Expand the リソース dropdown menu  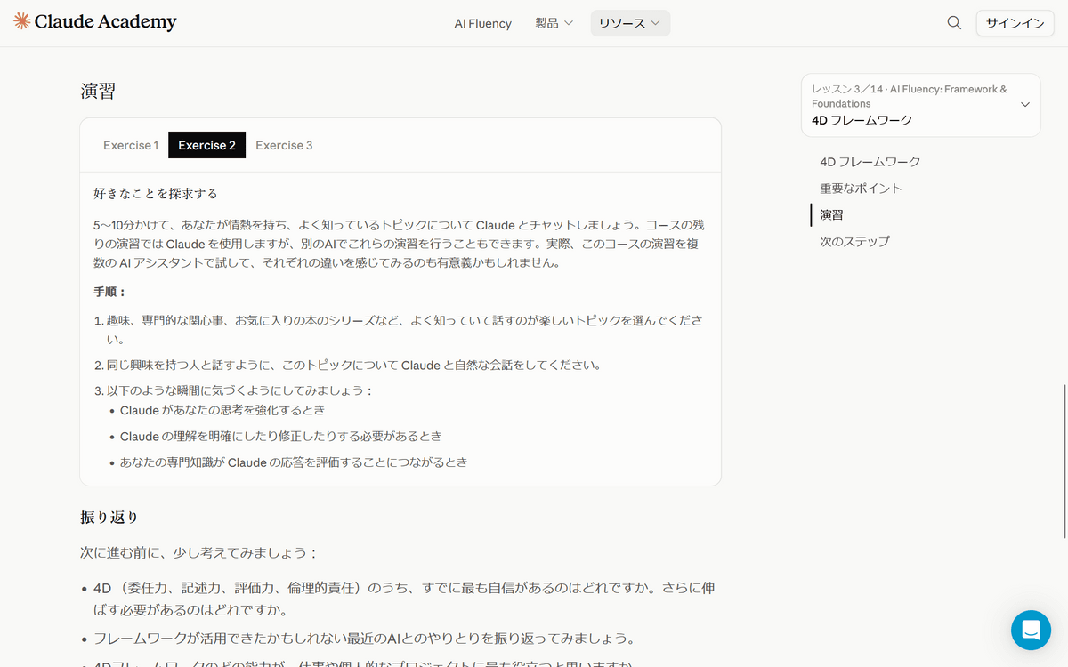[630, 23]
